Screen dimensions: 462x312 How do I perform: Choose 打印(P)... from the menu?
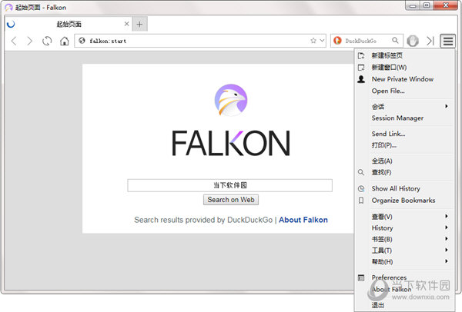click(404, 145)
